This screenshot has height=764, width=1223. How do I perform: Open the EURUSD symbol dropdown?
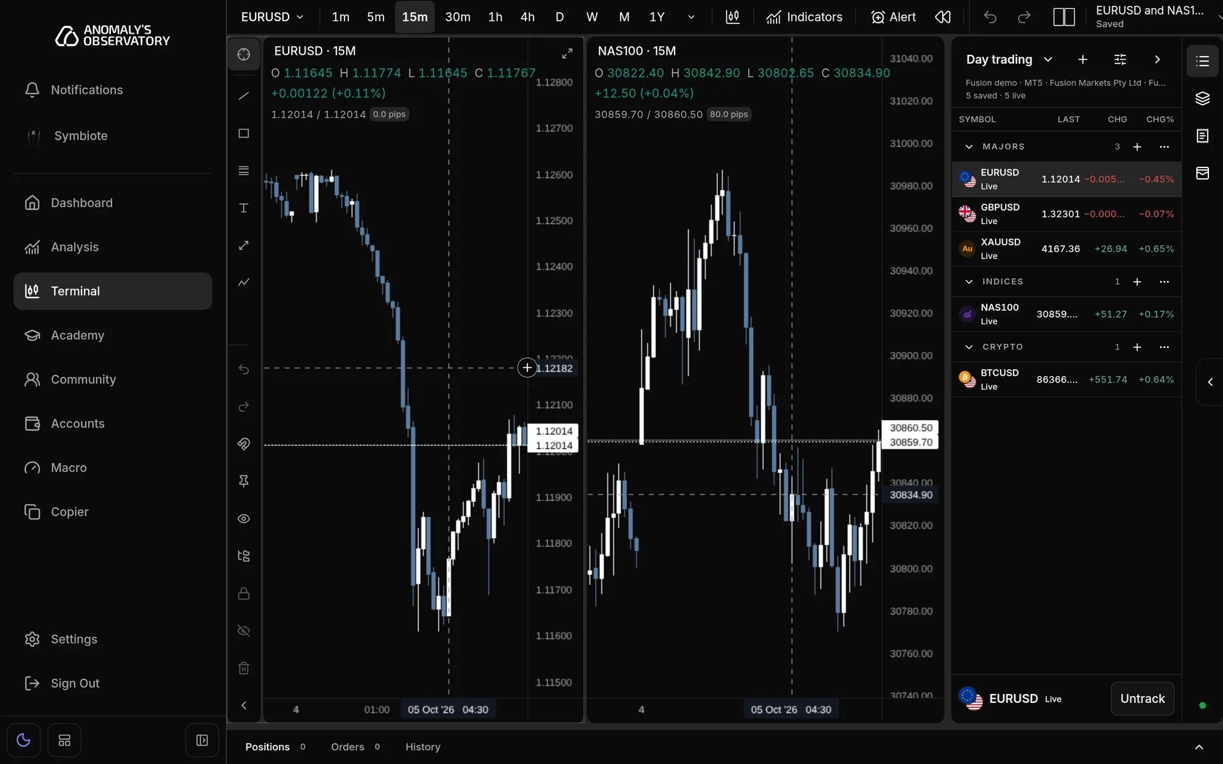pos(272,17)
